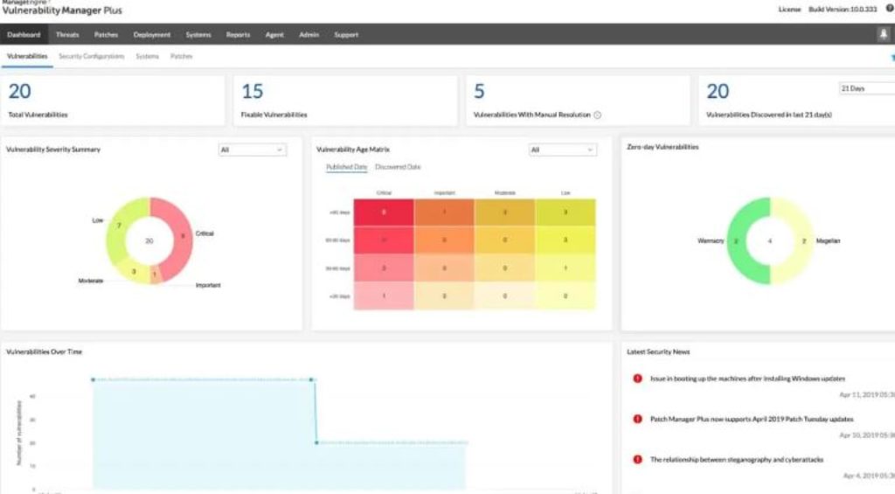Open the Patches menu in navbar
This screenshot has width=895, height=494.
[x=106, y=34]
